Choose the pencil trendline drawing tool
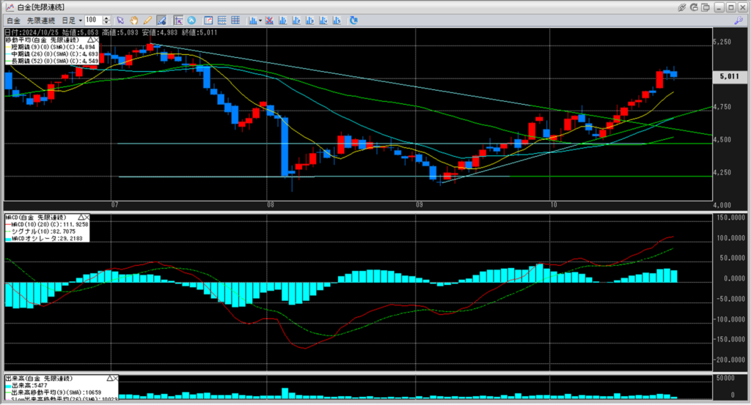This screenshot has width=751, height=405. tap(148, 21)
